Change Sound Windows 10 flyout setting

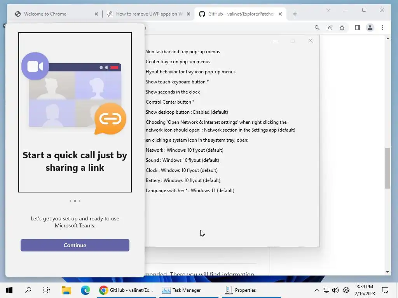[182, 160]
